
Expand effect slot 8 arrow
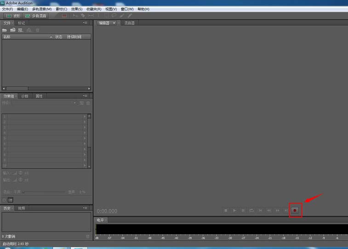pos(85,154)
